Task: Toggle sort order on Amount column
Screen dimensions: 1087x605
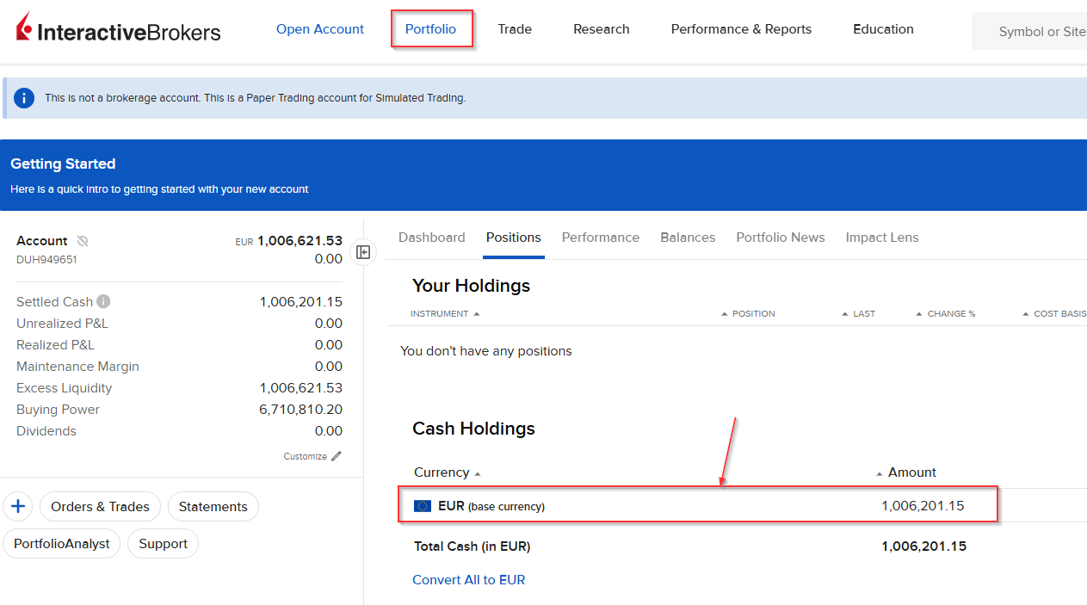Action: [878, 472]
